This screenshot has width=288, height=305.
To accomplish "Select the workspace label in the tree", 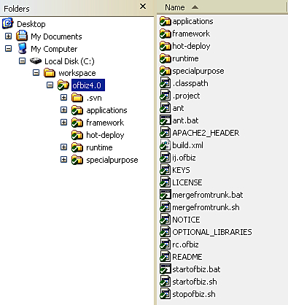I will pyautogui.click(x=77, y=73).
